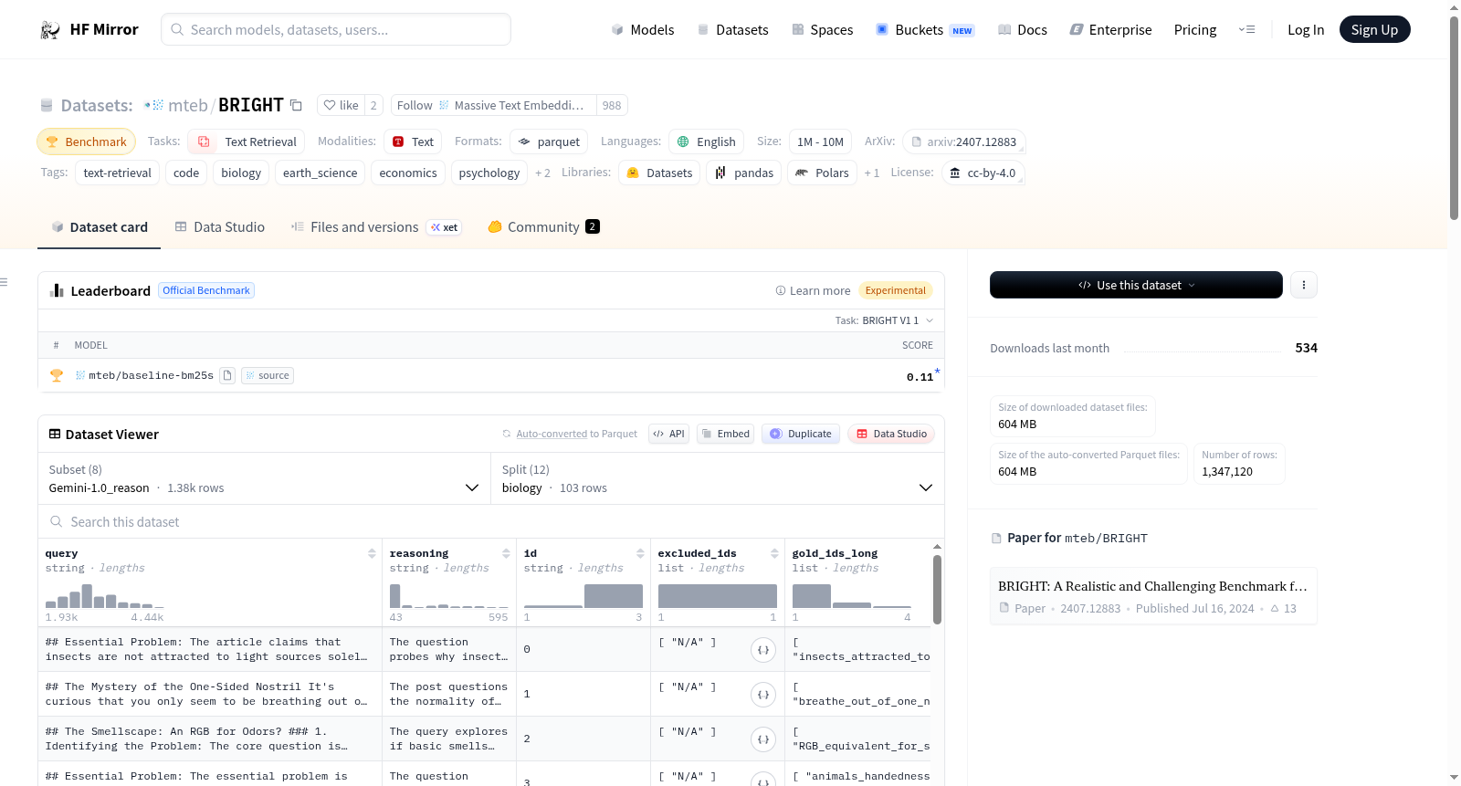Click the magnifier icon in dataset search
Screen dimensions: 1461x786
[56, 521]
